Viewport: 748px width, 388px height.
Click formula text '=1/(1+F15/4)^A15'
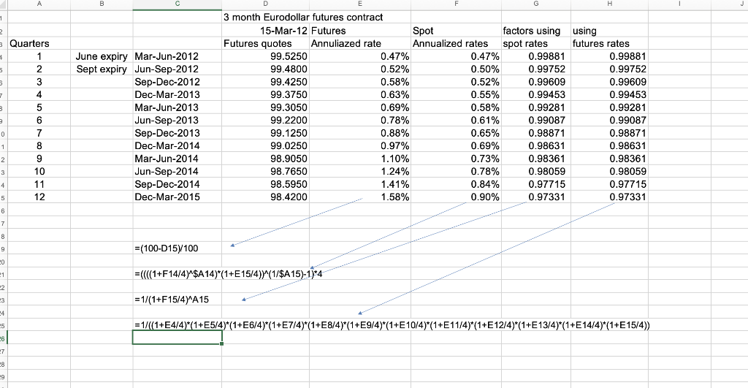tap(172, 300)
